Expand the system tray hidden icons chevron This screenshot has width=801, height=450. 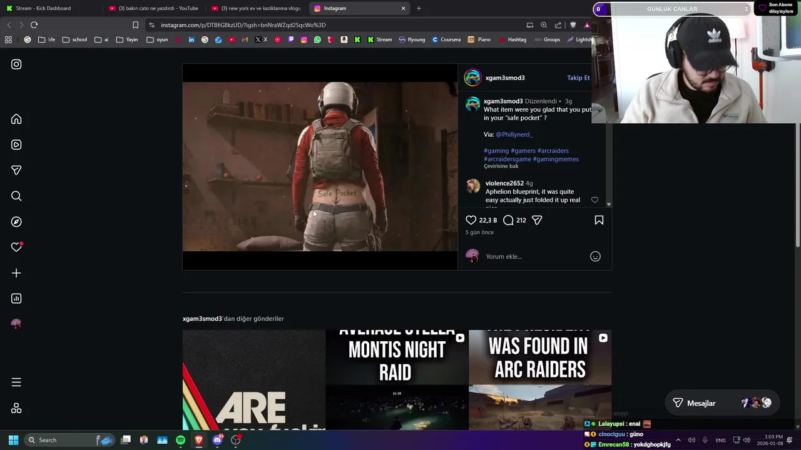pos(678,440)
